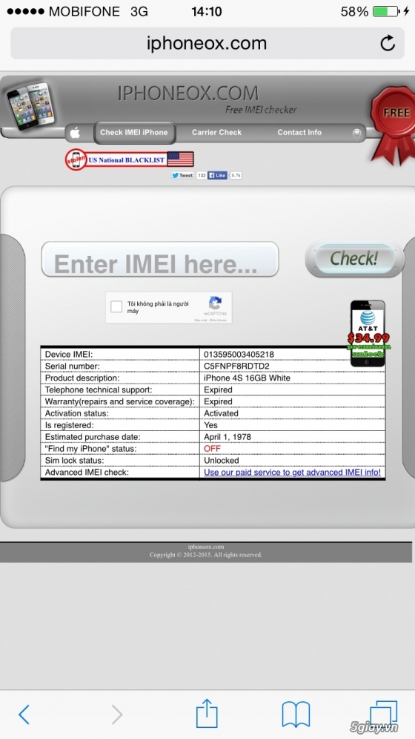This screenshot has height=739, width=415.
Task: Click the US National BLACKLIST banner
Action: coord(130,160)
